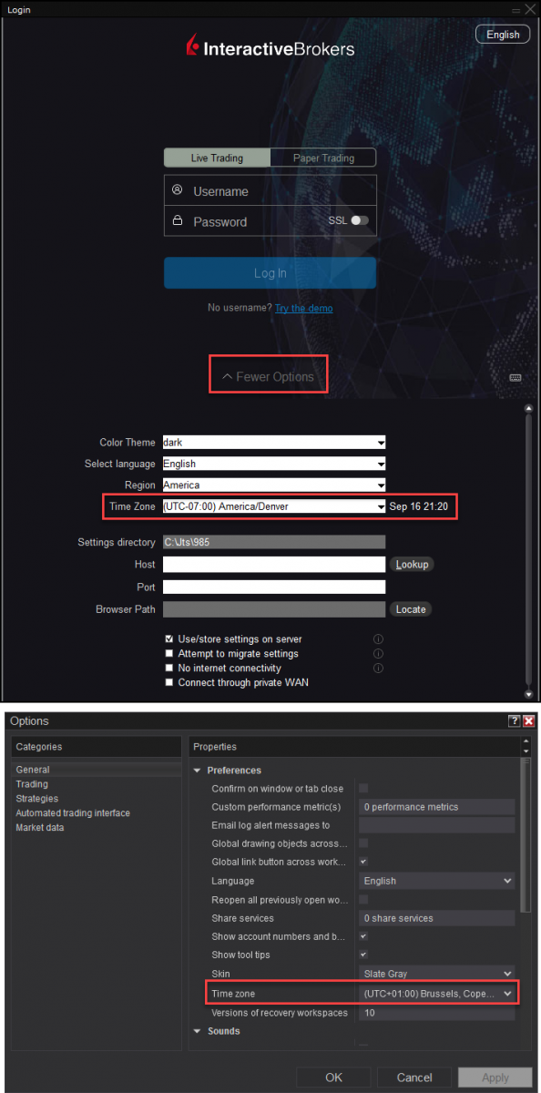
Task: Click OK in the Options dialog
Action: pyautogui.click(x=334, y=1078)
